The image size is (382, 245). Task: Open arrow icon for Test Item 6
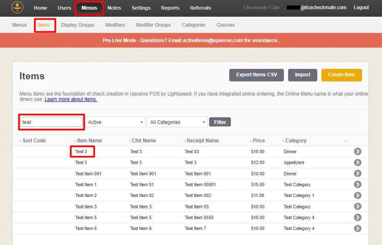[357, 228]
